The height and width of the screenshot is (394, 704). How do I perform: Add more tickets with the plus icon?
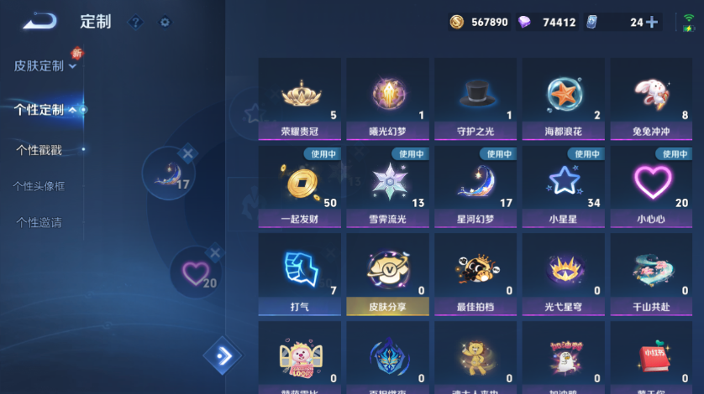pyautogui.click(x=652, y=22)
